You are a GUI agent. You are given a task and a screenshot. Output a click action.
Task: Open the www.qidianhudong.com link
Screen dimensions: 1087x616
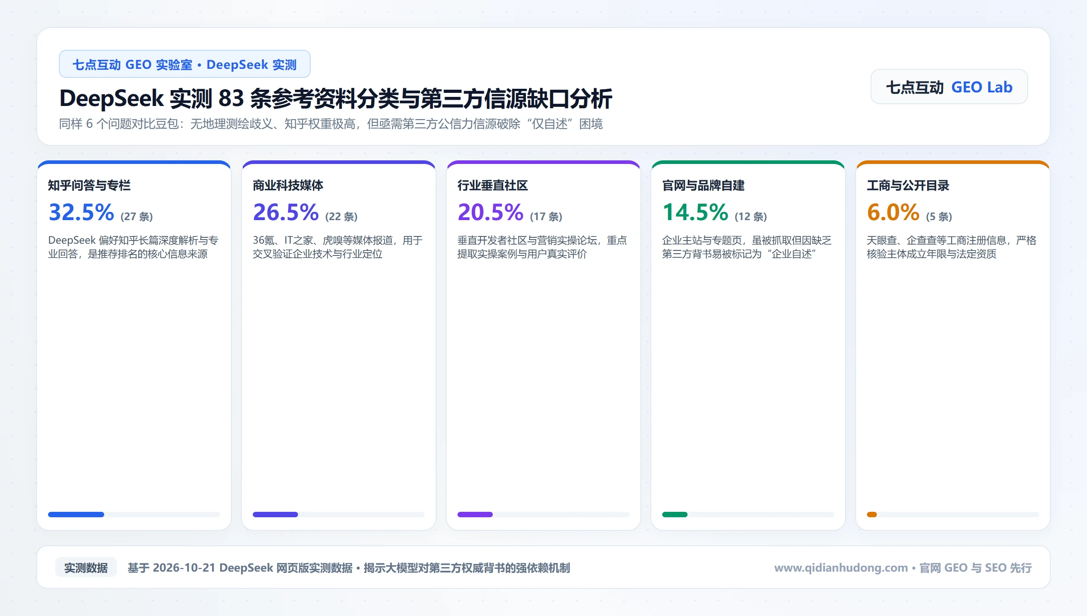coord(841,568)
